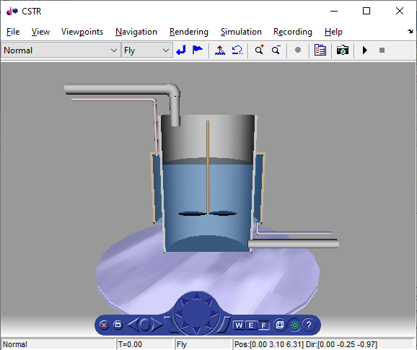Click the Create viewpoint flag icon
This screenshot has width=417, height=350.
(x=198, y=50)
